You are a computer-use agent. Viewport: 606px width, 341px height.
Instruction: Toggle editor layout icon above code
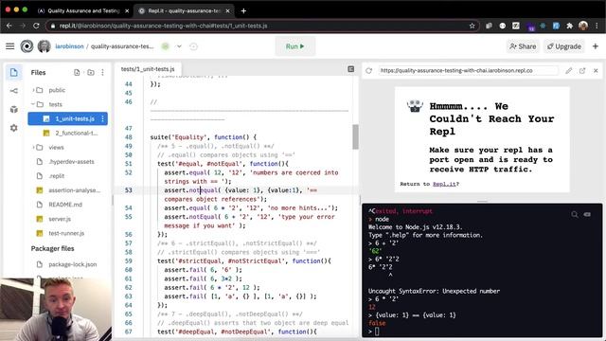pyautogui.click(x=351, y=69)
